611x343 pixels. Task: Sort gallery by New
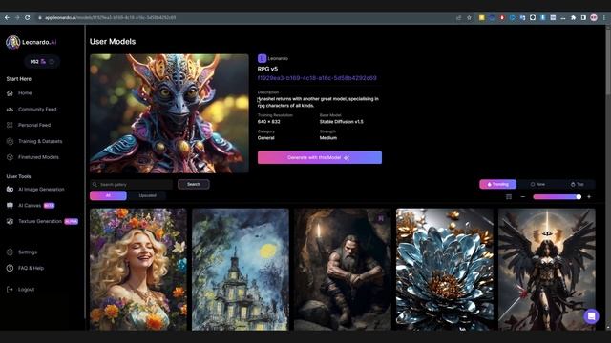click(537, 184)
